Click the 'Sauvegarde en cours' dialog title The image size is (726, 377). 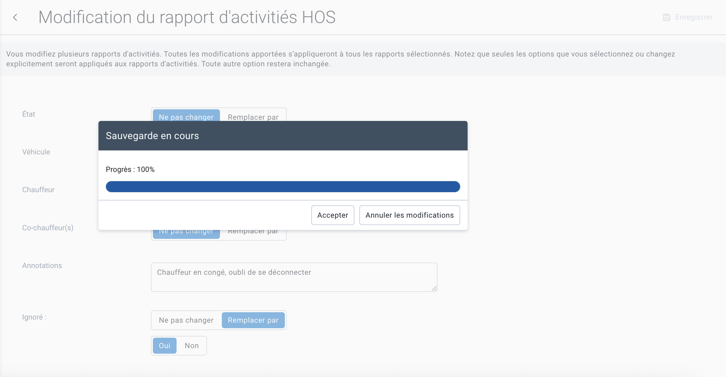click(x=152, y=136)
